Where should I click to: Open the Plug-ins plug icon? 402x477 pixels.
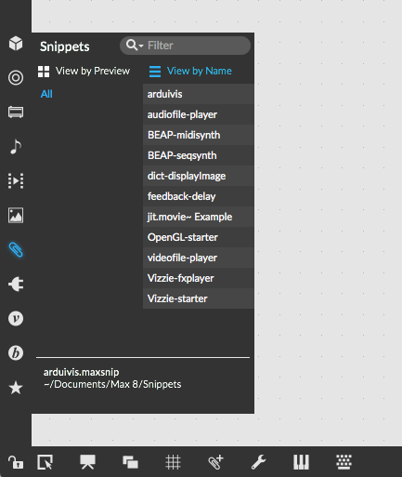(x=16, y=285)
